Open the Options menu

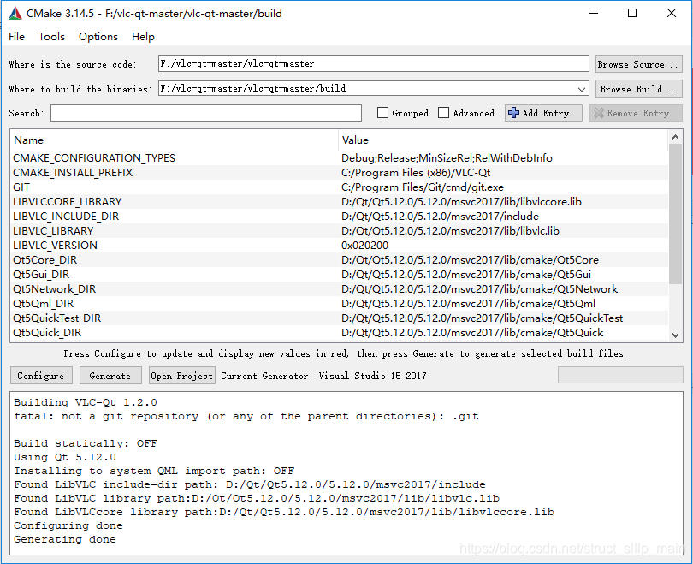click(x=98, y=37)
